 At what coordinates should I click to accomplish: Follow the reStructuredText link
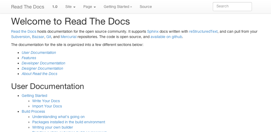(203, 31)
